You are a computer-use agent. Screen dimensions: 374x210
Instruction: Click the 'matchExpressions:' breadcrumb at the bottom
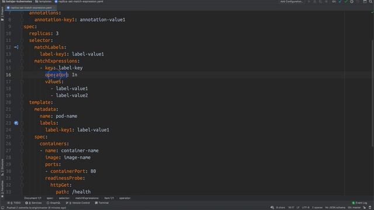[87, 198]
